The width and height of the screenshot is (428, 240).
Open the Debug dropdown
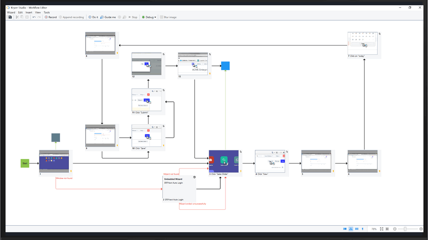click(x=149, y=17)
